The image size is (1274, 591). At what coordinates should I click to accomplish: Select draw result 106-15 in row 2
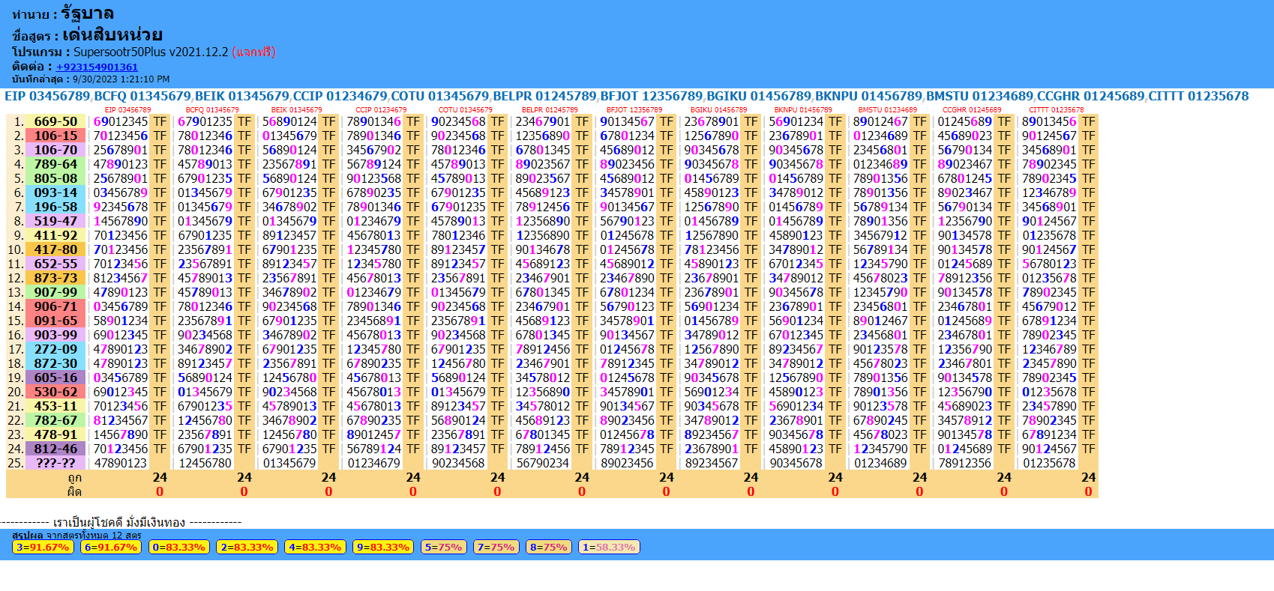coord(55,136)
